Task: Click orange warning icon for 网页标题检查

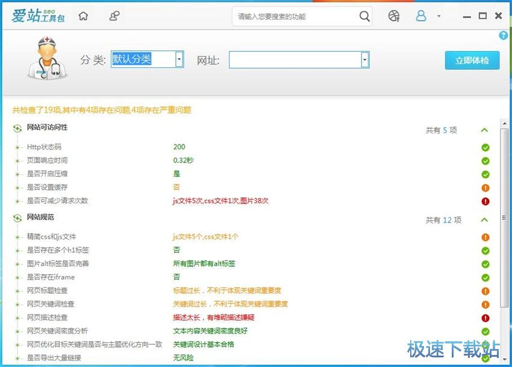Action: coord(485,291)
